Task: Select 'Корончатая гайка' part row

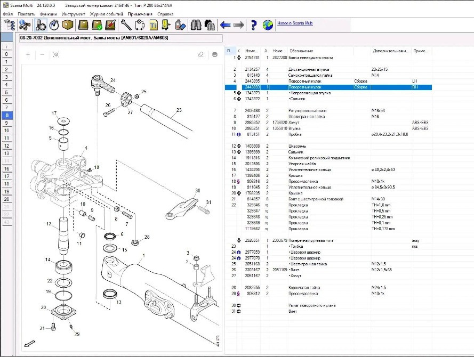Action: 328,288
